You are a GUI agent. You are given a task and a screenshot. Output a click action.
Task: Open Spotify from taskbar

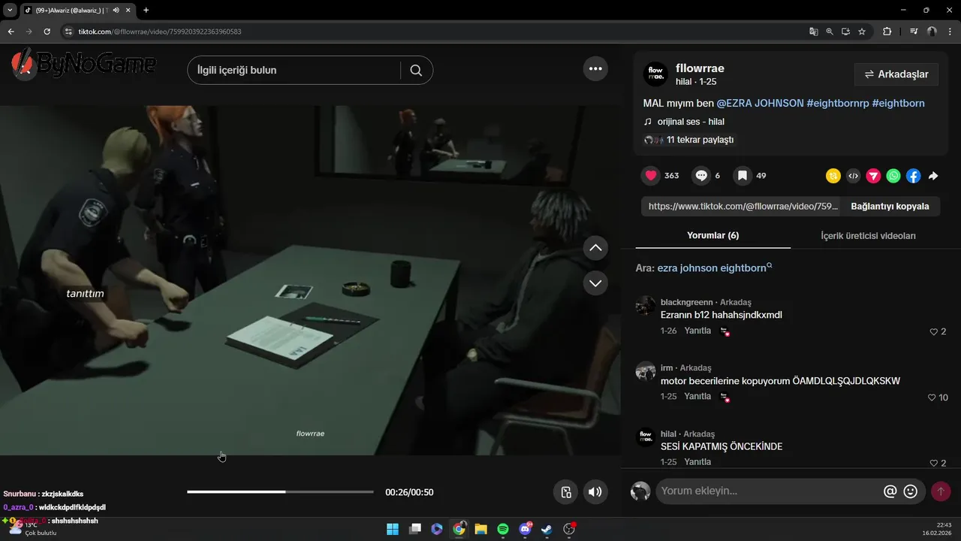(503, 529)
